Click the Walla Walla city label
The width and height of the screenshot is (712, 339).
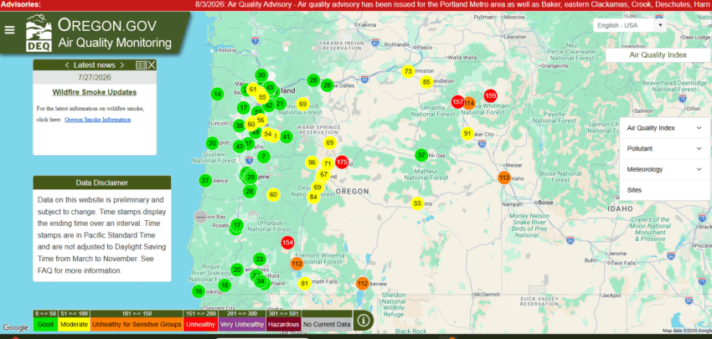tap(462, 58)
